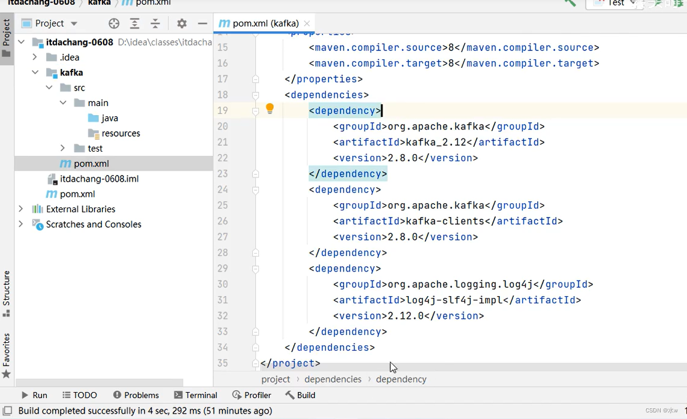Toggle tool window quick-access icon in status bar
The width and height of the screenshot is (687, 419).
(8, 411)
